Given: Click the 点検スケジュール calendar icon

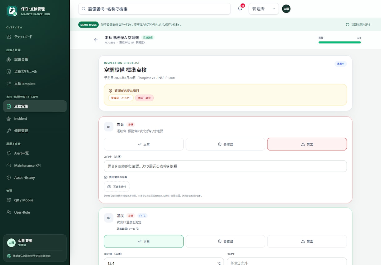Looking at the screenshot, I should coord(9,72).
